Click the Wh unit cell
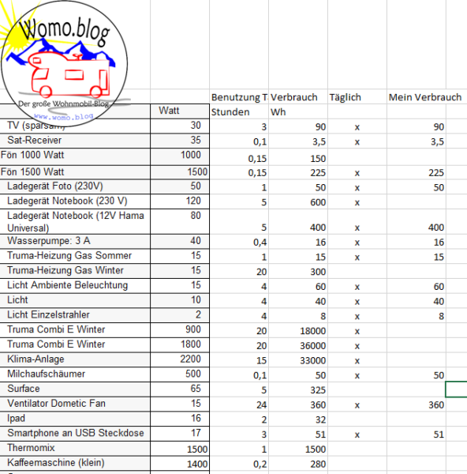Image resolution: width=467 pixels, height=474 pixels. (298, 112)
